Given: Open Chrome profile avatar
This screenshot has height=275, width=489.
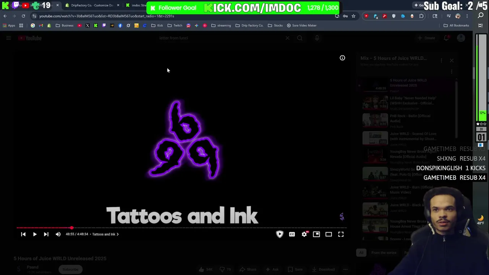Looking at the screenshot, I should (458, 16).
